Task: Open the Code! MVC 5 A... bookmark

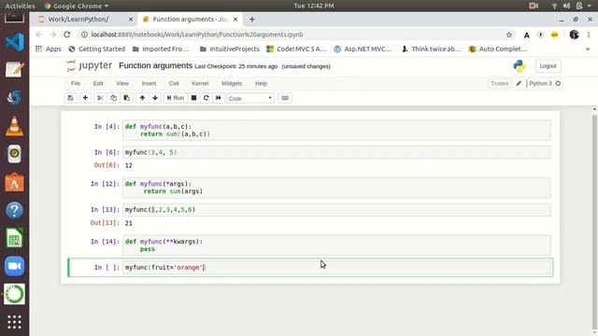Action: (296, 49)
